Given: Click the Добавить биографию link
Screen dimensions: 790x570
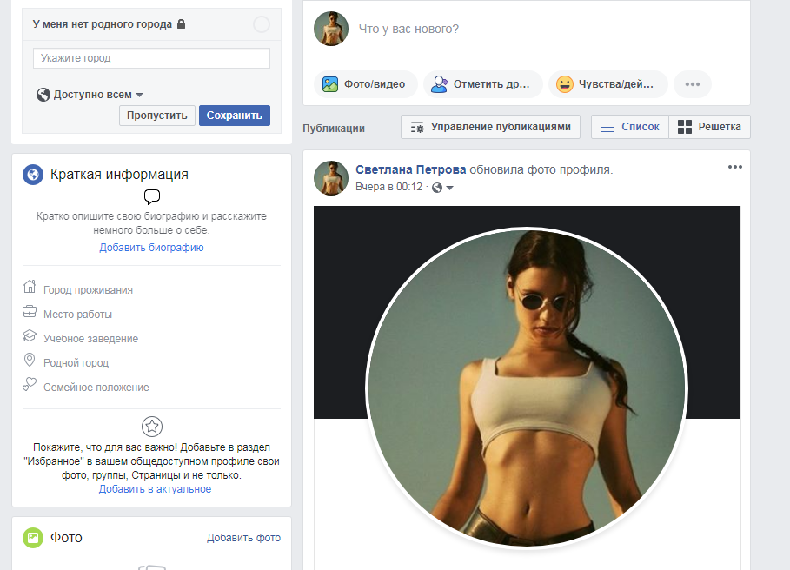Looking at the screenshot, I should pos(151,248).
